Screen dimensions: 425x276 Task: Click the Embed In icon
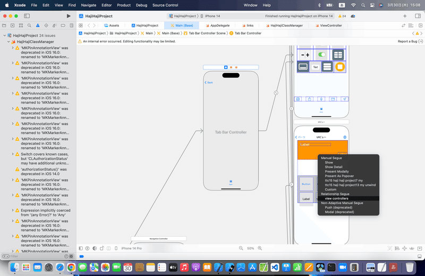pyautogui.click(x=420, y=248)
